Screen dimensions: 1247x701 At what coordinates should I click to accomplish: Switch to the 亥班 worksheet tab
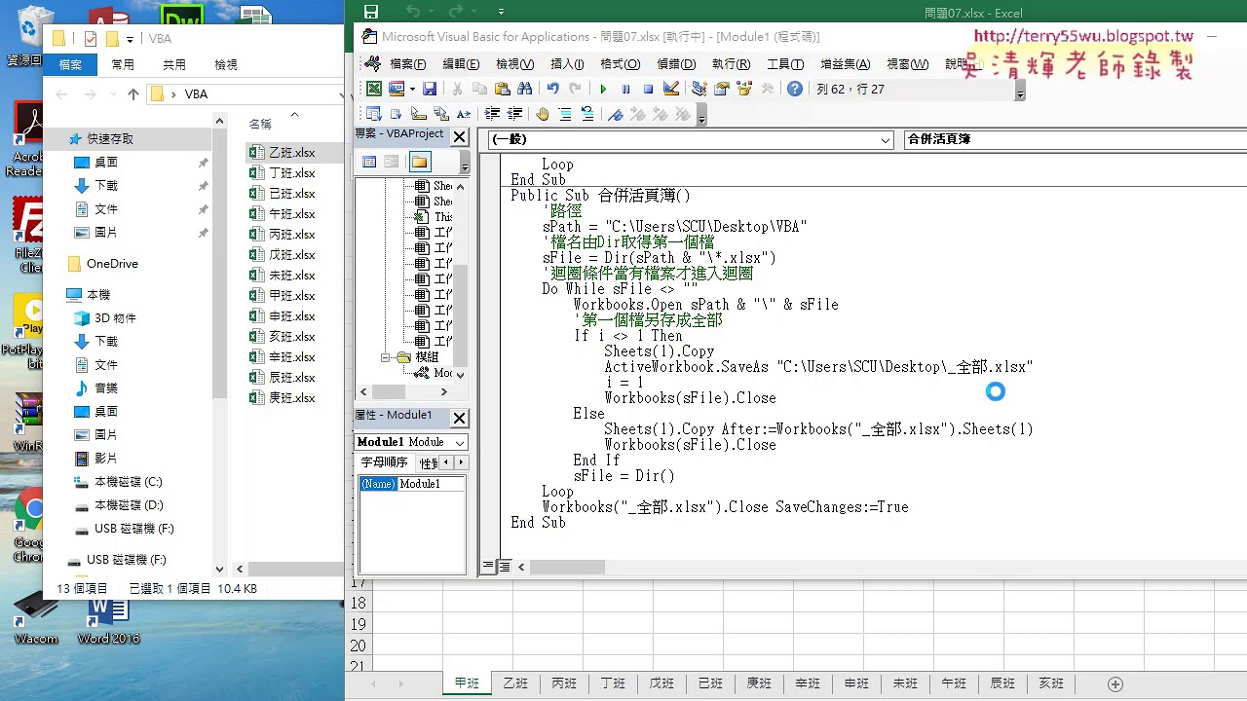coord(1051,683)
